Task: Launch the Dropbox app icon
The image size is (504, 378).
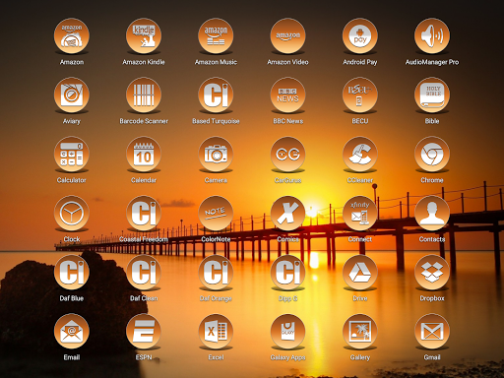Action: 432,273
